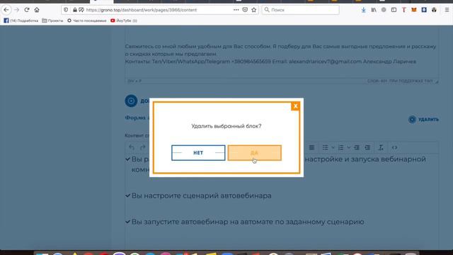Click the text 'Вы настроите сценарий автовебинара'
Image resolution: width=453 pixels, height=255 pixels.
pyautogui.click(x=201, y=195)
